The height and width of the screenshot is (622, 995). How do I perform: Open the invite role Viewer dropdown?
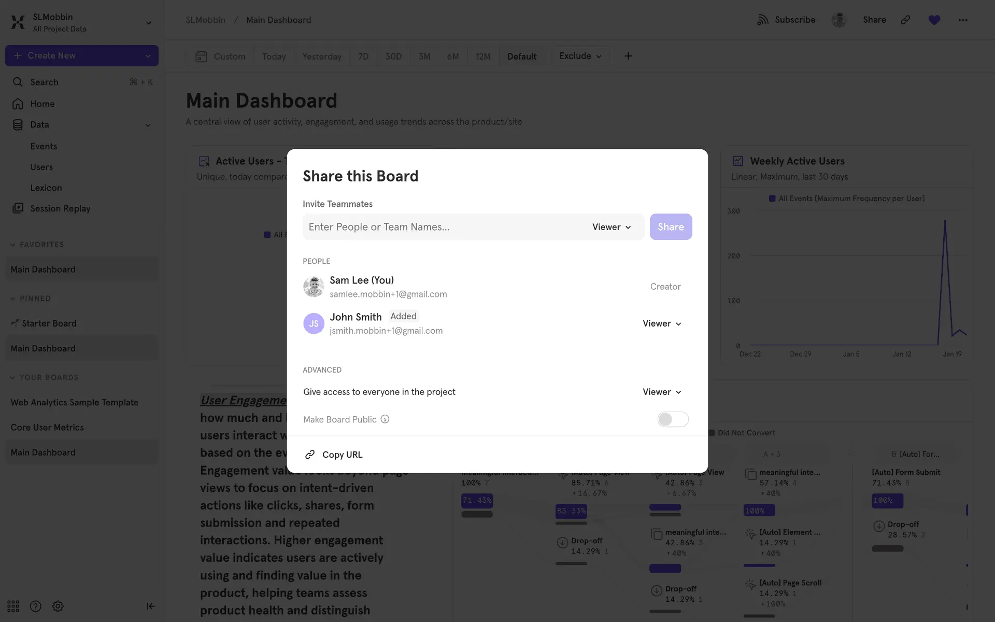(612, 227)
